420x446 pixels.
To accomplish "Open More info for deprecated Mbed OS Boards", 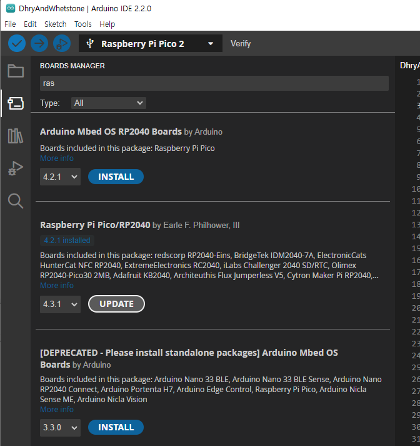I will [x=57, y=409].
